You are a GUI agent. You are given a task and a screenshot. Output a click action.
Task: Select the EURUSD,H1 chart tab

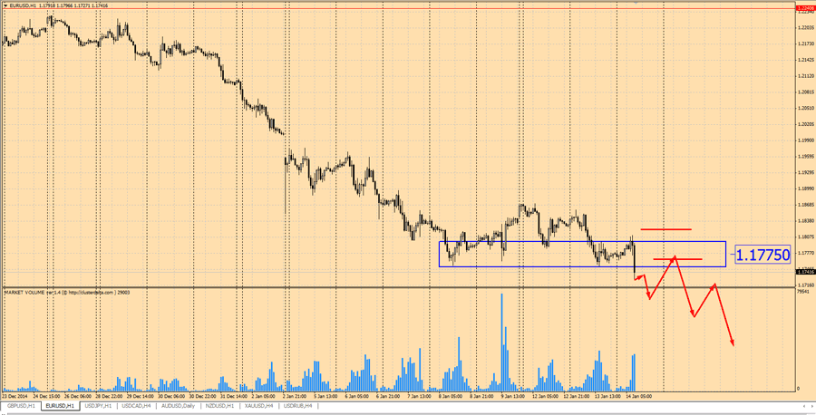tap(60, 406)
